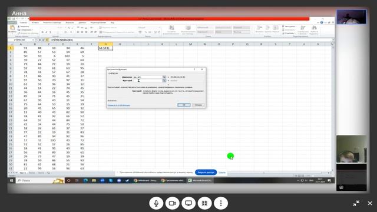Viewport: 377px width, 212px height.
Task: Click Cancel in the Function Arguments dialog
Action: click(x=199, y=105)
